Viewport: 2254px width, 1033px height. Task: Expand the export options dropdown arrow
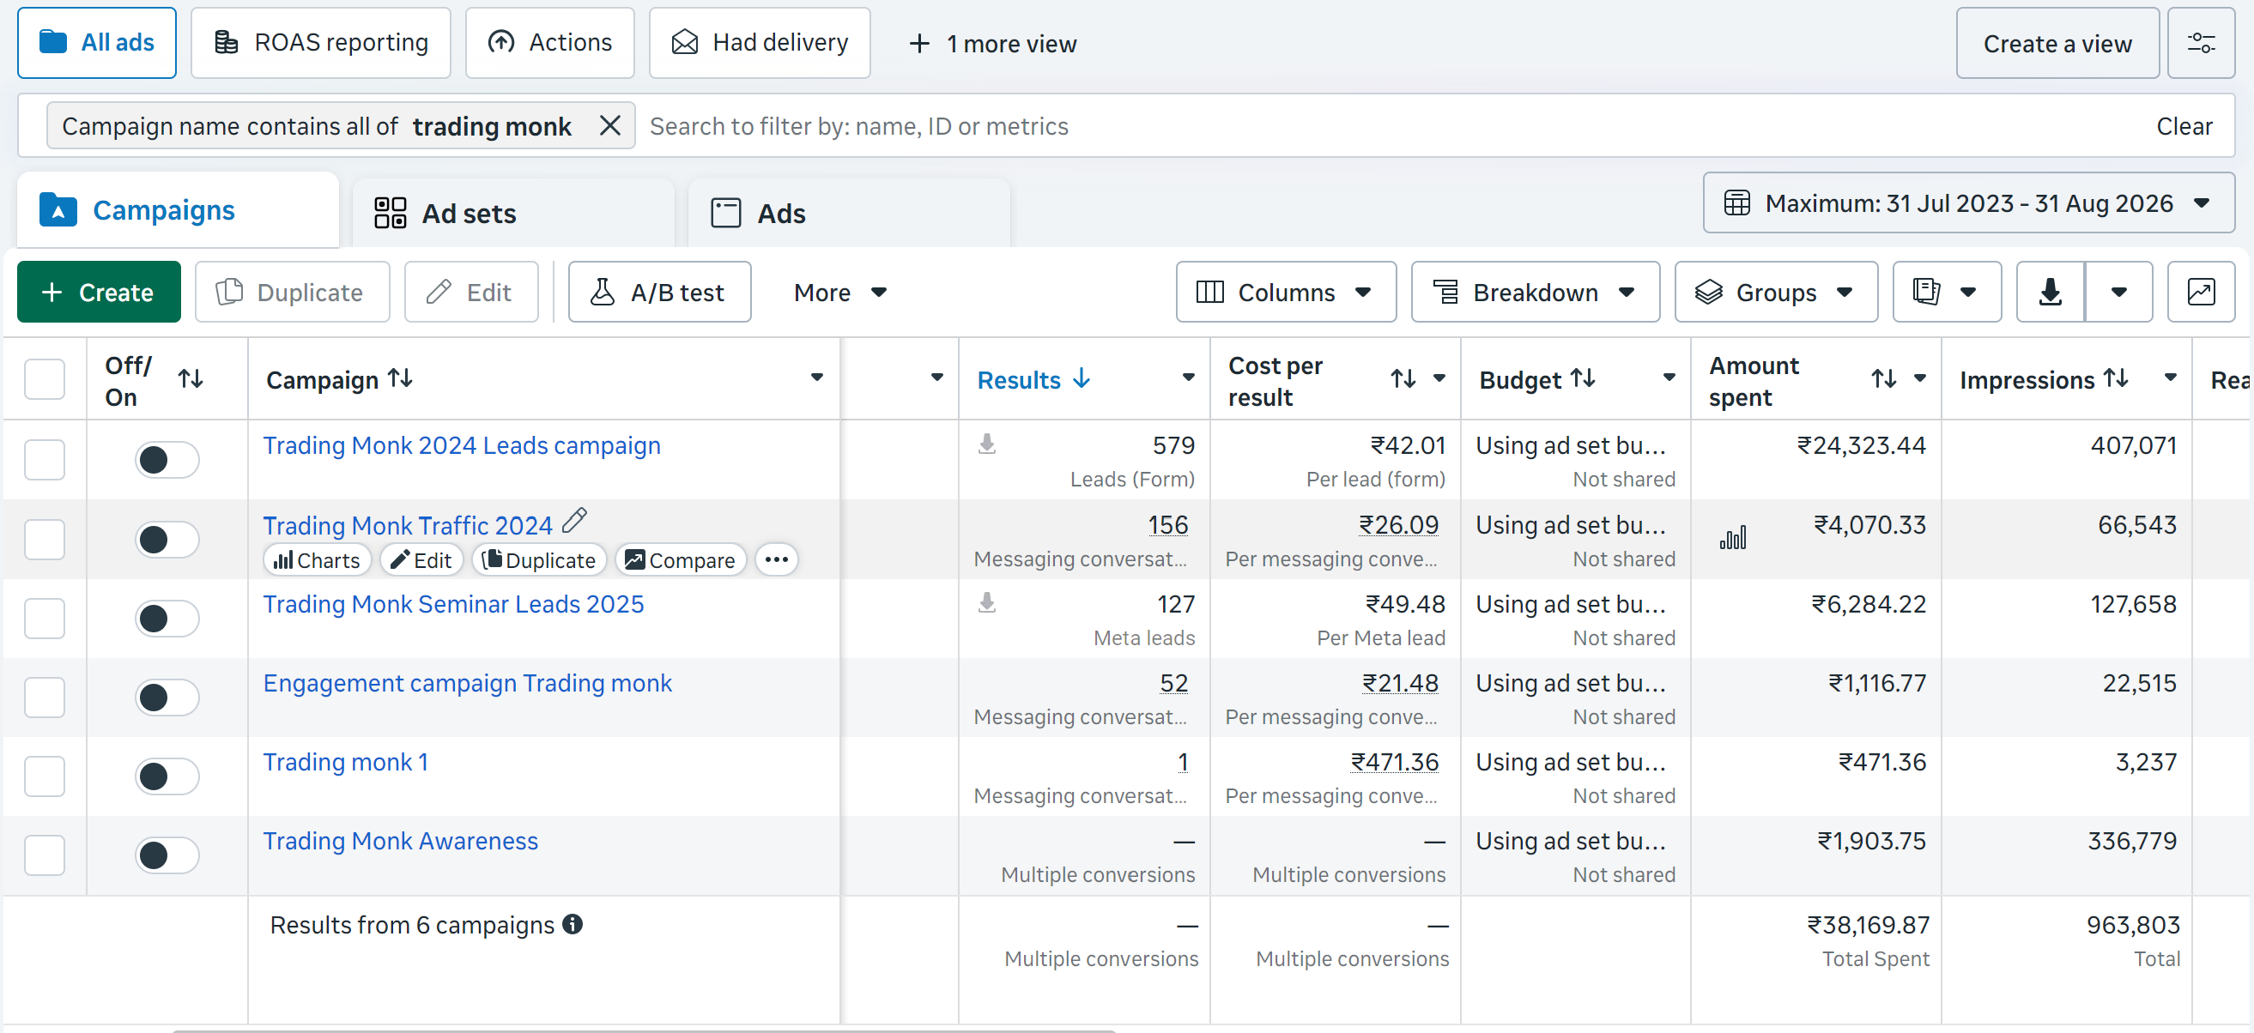(2118, 293)
